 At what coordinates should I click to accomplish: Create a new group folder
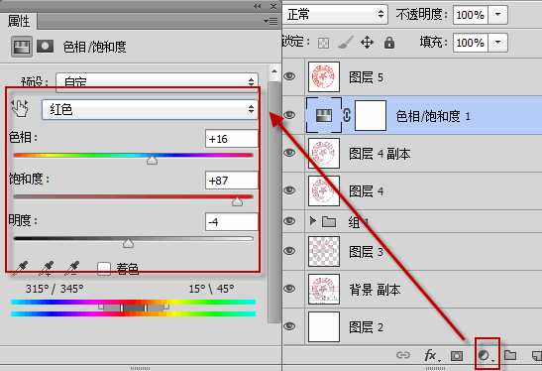pos(510,355)
